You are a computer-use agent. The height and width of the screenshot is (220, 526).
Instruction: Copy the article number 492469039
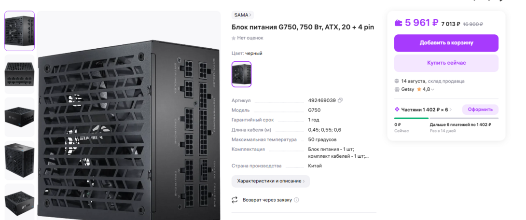[x=340, y=100]
